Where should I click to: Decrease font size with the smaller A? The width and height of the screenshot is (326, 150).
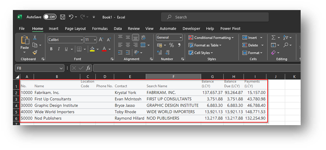click(x=109, y=39)
